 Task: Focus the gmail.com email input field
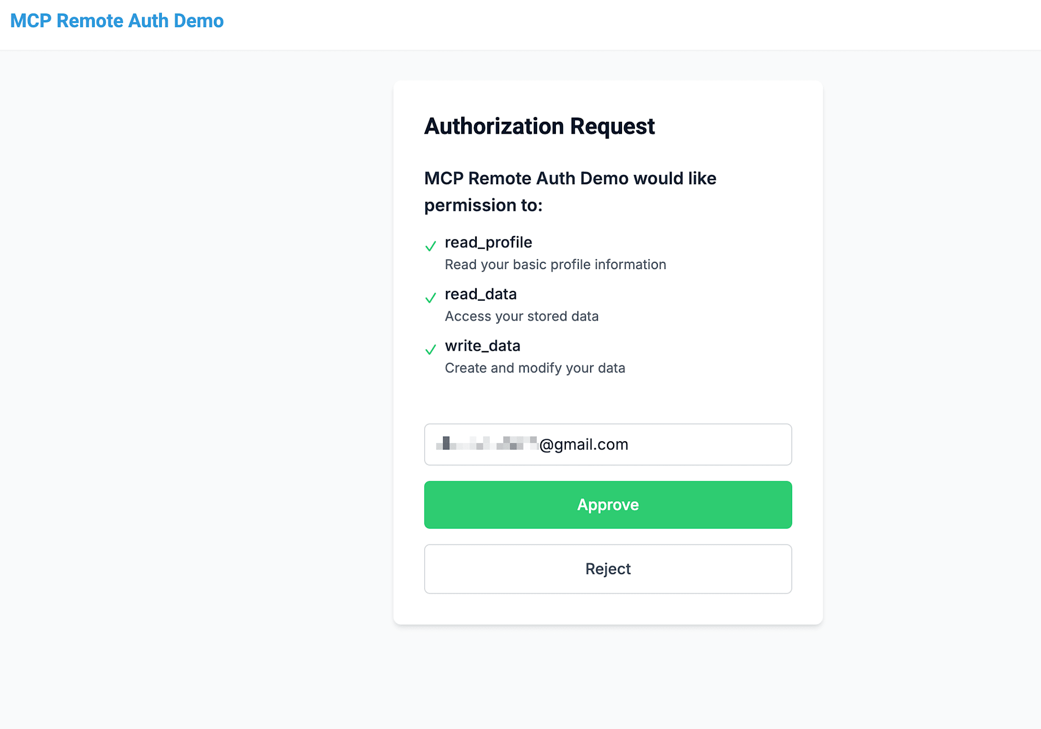pos(608,444)
